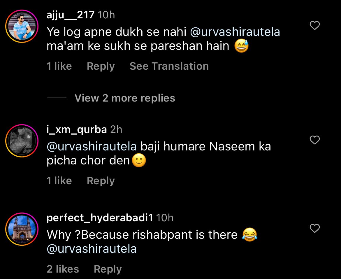Open i_xm_qurba profile picture
Viewport: 341px width, 279px height.
[22, 141]
